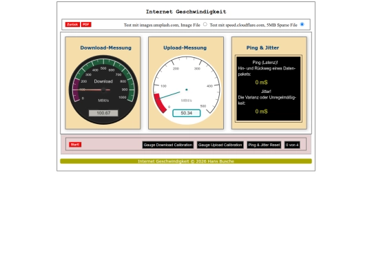Click the Internet Geschwindigkeit page title
The width and height of the screenshot is (372, 279).
[186, 12]
